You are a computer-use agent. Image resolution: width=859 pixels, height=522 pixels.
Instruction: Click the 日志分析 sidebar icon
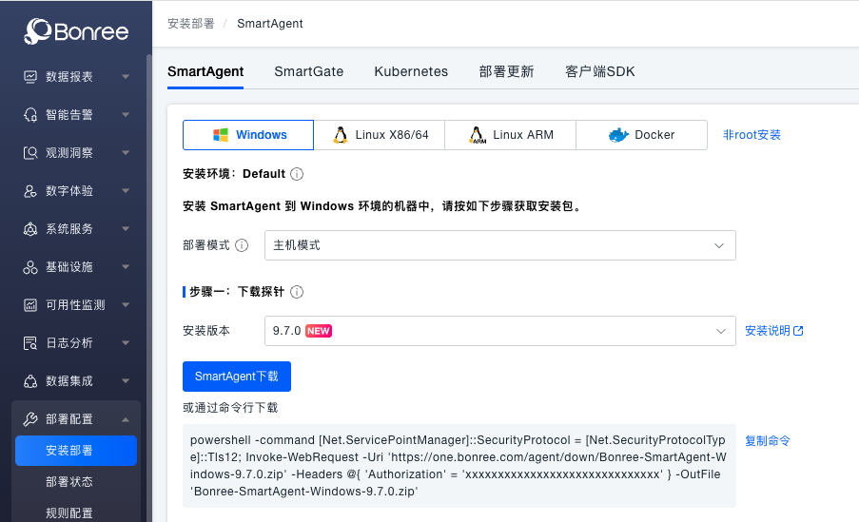click(30, 343)
